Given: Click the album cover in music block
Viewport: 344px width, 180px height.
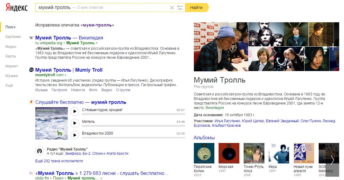Looking at the screenshot, I should pyautogui.click(x=52, y=123).
